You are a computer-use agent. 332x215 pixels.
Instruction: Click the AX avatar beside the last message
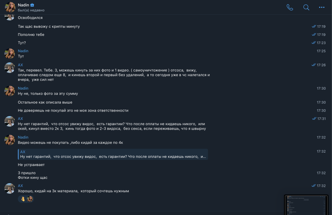coord(10,188)
